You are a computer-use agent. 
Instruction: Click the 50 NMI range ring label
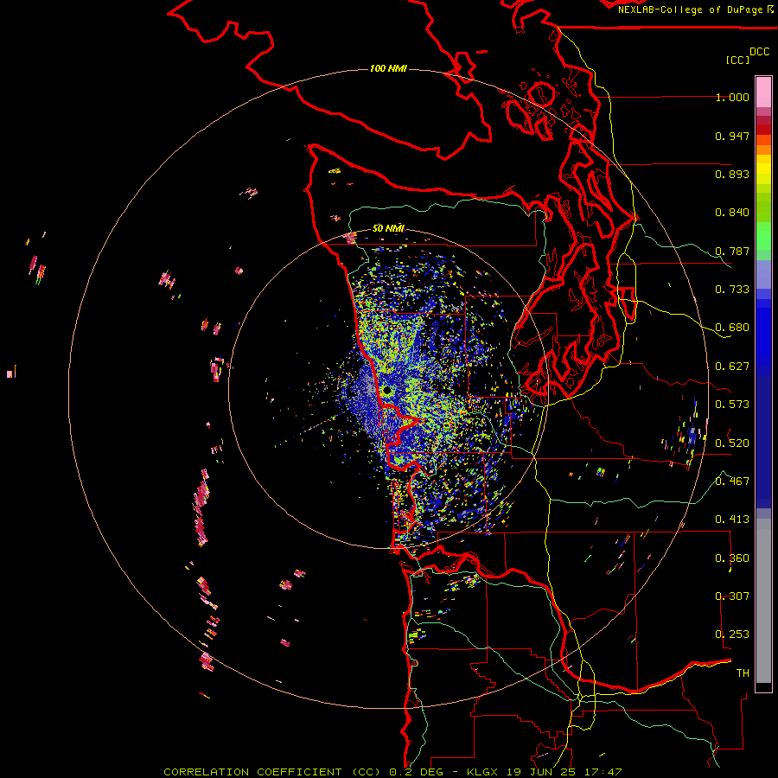tap(388, 228)
